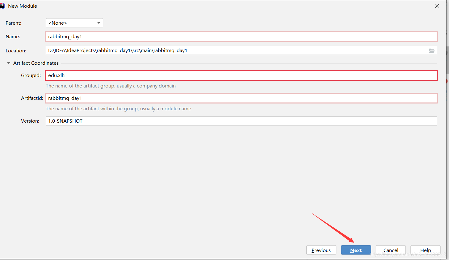Open the Parent dropdown showing <None>
This screenshot has height=260, width=449.
(x=74, y=23)
